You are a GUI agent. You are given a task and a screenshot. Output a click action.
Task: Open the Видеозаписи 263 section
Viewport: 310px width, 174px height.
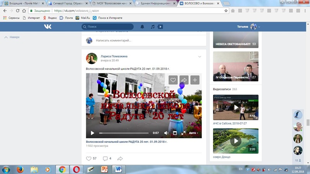pyautogui.click(x=225, y=89)
